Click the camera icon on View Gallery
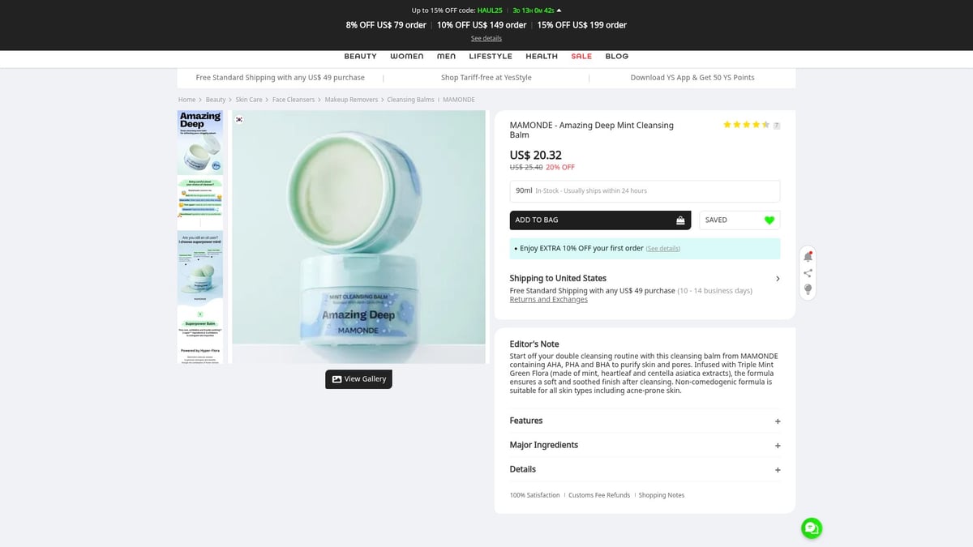 336,378
